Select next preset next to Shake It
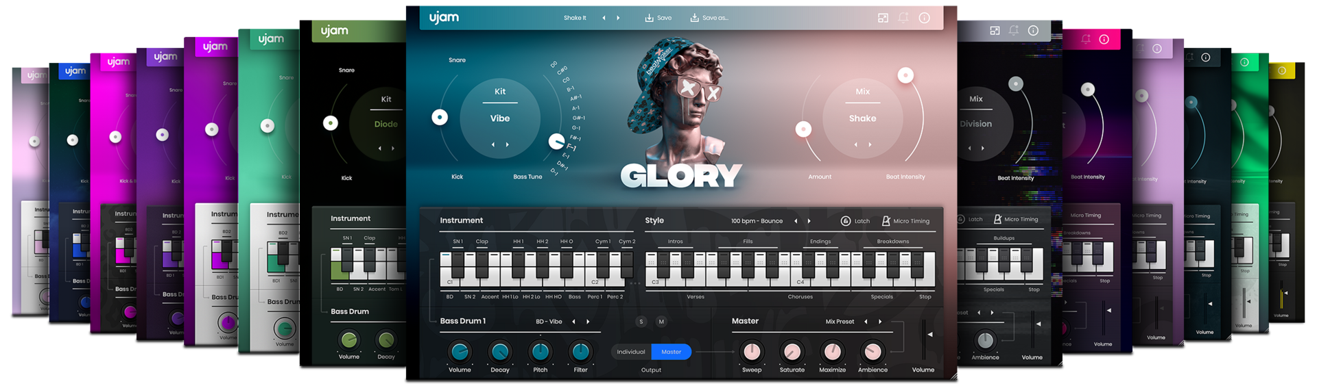 (618, 18)
